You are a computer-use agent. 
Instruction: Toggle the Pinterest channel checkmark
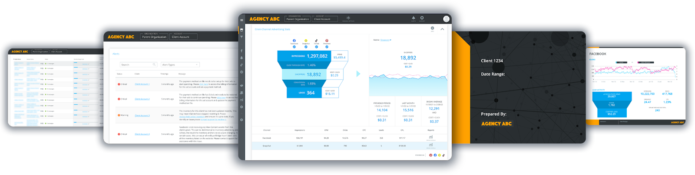327,47
